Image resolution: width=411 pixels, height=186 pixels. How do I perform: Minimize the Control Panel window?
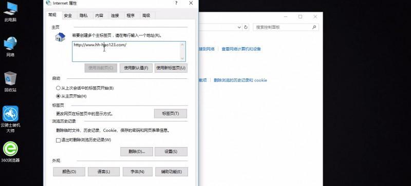(285, 17)
